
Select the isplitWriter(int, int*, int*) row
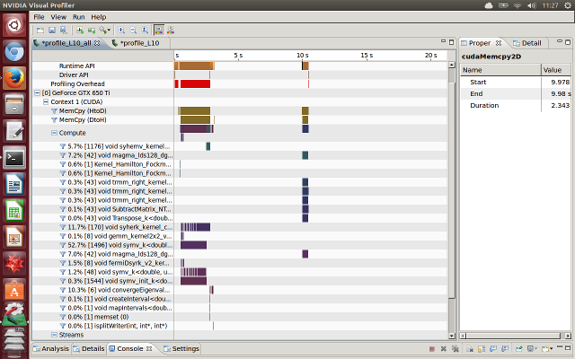[x=240, y=326]
